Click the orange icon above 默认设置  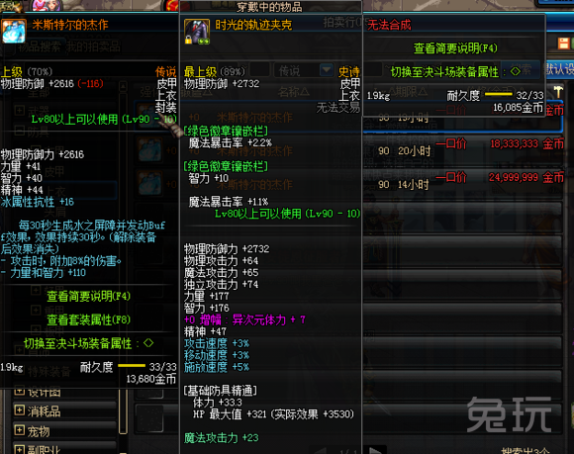[x=564, y=44]
